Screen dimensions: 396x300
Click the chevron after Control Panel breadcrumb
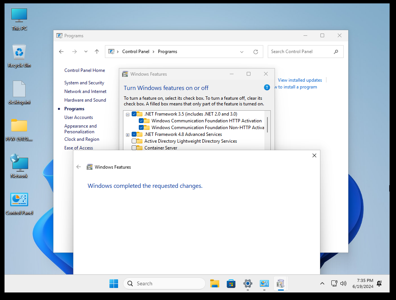pyautogui.click(x=153, y=52)
